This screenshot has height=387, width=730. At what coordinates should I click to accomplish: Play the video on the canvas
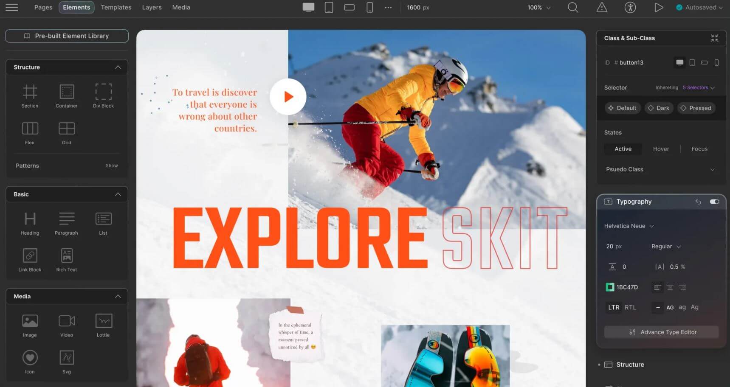point(288,97)
